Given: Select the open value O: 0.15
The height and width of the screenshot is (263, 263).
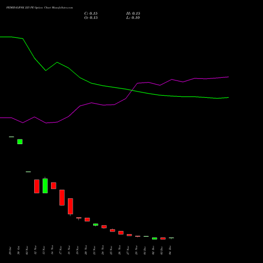Looking at the screenshot, I should point(91,18).
